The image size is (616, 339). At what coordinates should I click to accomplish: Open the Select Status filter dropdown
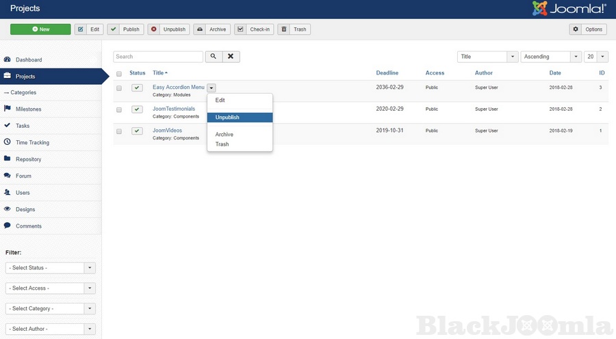click(x=50, y=268)
